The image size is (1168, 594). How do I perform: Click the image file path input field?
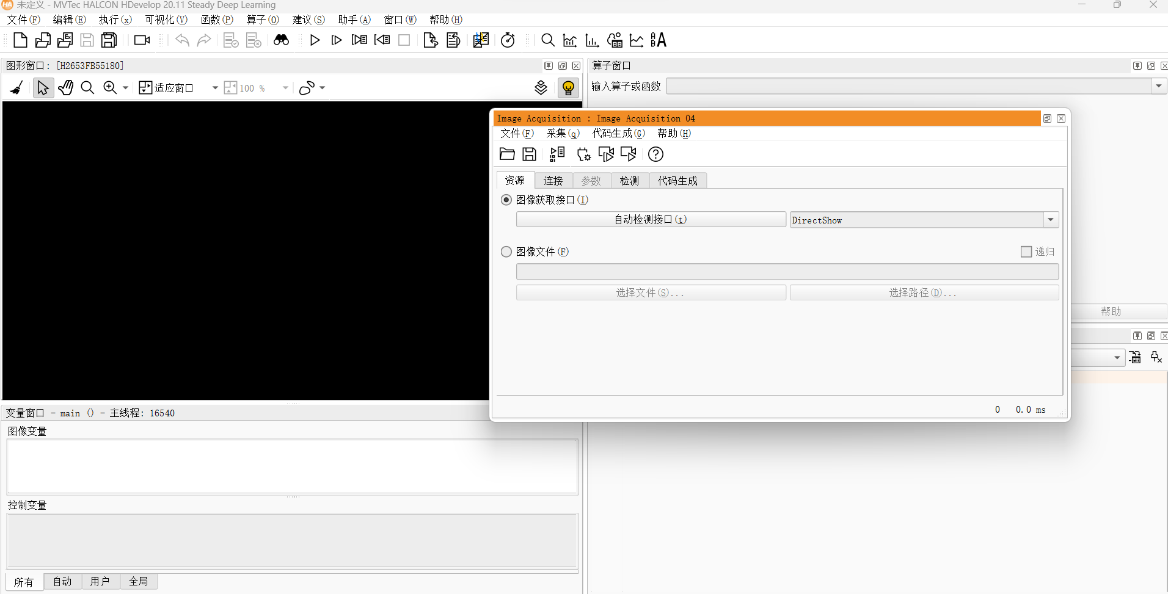tap(787, 272)
